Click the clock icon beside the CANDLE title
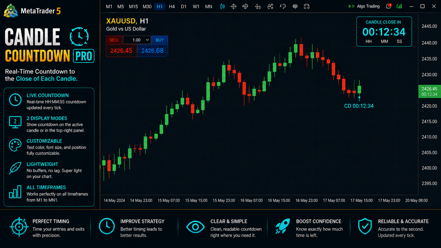Image resolution: width=441 pixels, height=248 pixels. pyautogui.click(x=79, y=36)
